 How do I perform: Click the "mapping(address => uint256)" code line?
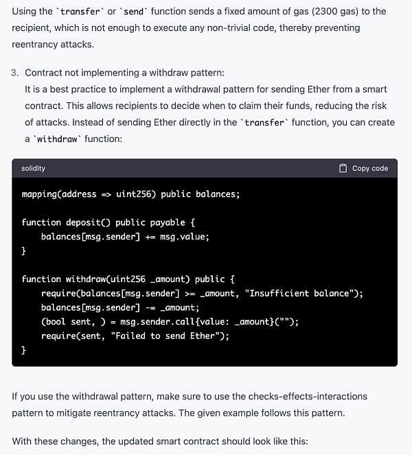tap(130, 194)
